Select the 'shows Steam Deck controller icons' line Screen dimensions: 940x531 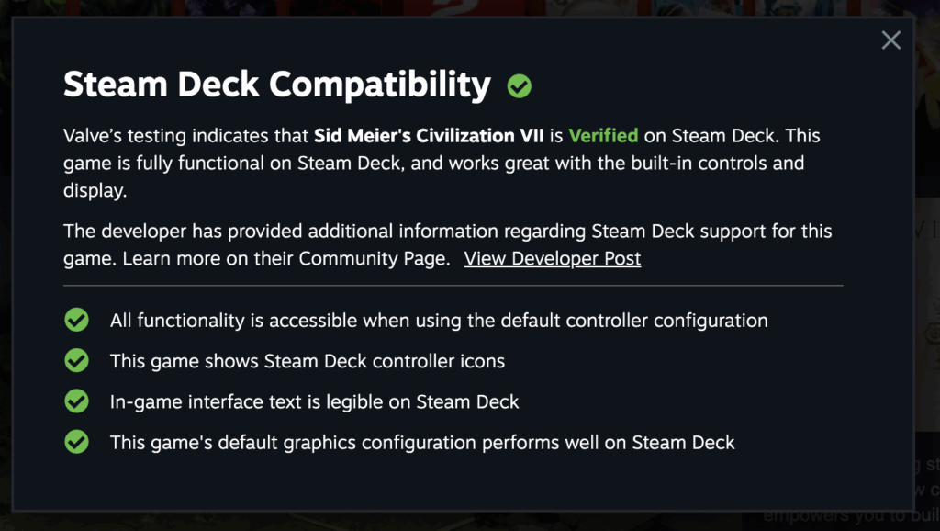tap(308, 361)
